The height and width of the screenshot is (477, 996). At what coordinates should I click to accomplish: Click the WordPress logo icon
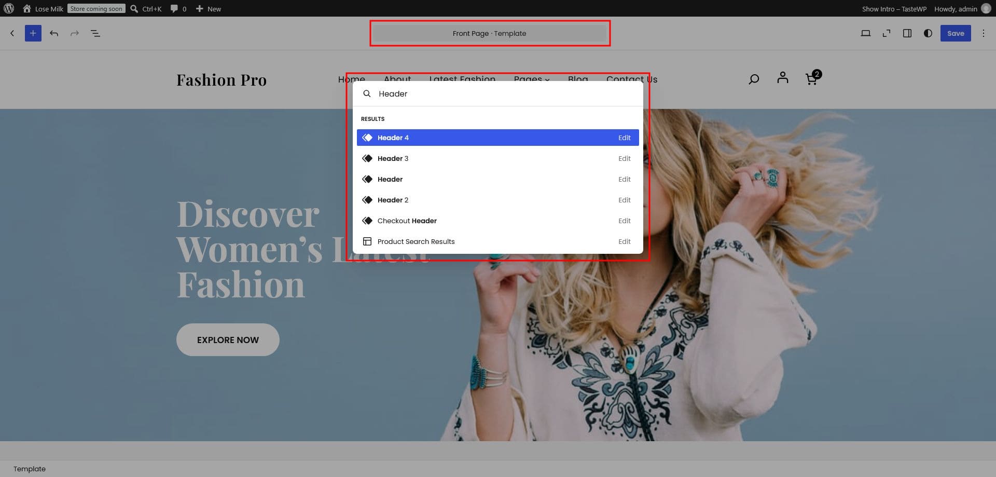(x=9, y=8)
